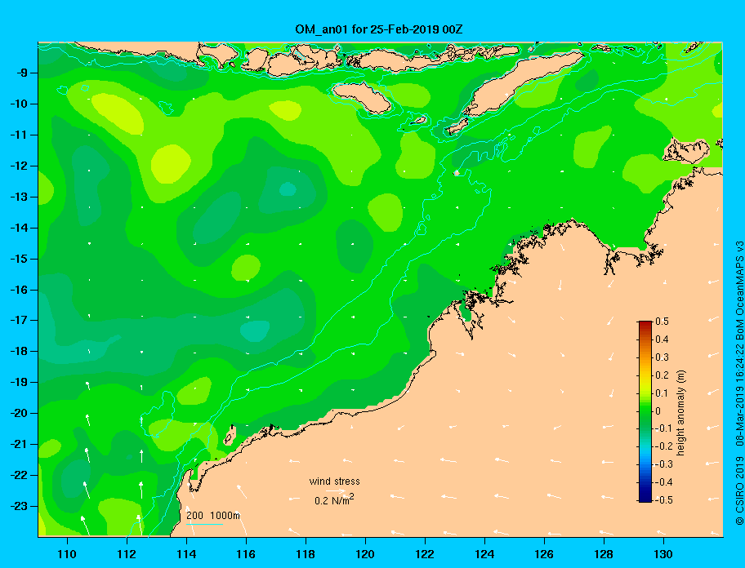The height and width of the screenshot is (568, 745).
Task: Select the positive "0.1" colorbar tick label
Action: [662, 393]
